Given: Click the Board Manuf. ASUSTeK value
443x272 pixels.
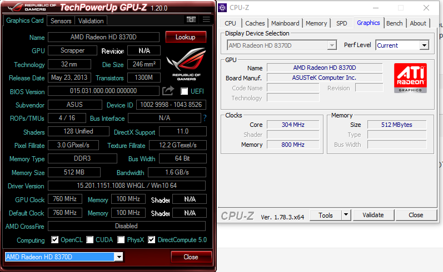Looking at the screenshot, I should (325, 78).
